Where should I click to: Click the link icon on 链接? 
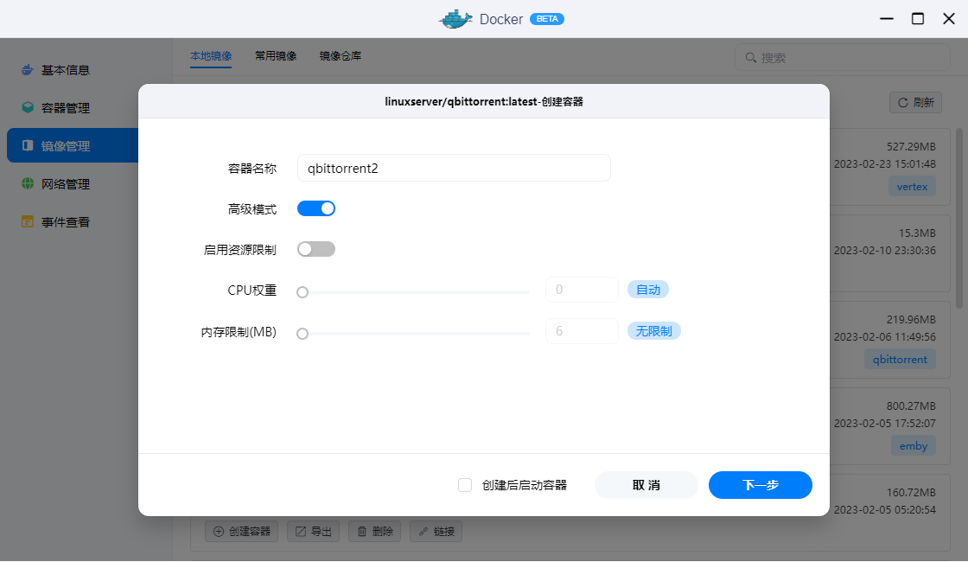[423, 531]
